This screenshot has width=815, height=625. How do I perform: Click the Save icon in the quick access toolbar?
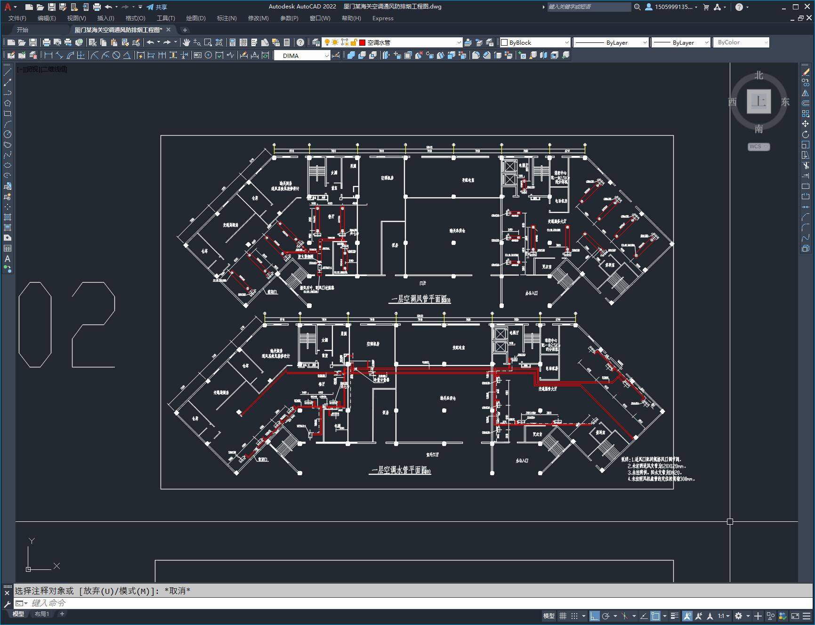[x=52, y=7]
